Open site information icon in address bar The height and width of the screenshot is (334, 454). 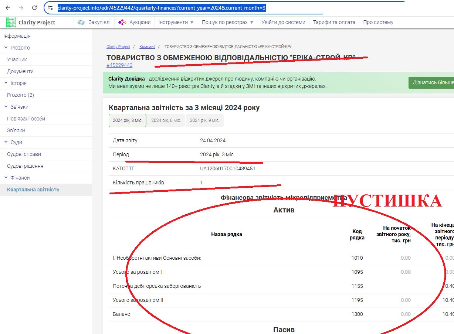click(x=51, y=7)
